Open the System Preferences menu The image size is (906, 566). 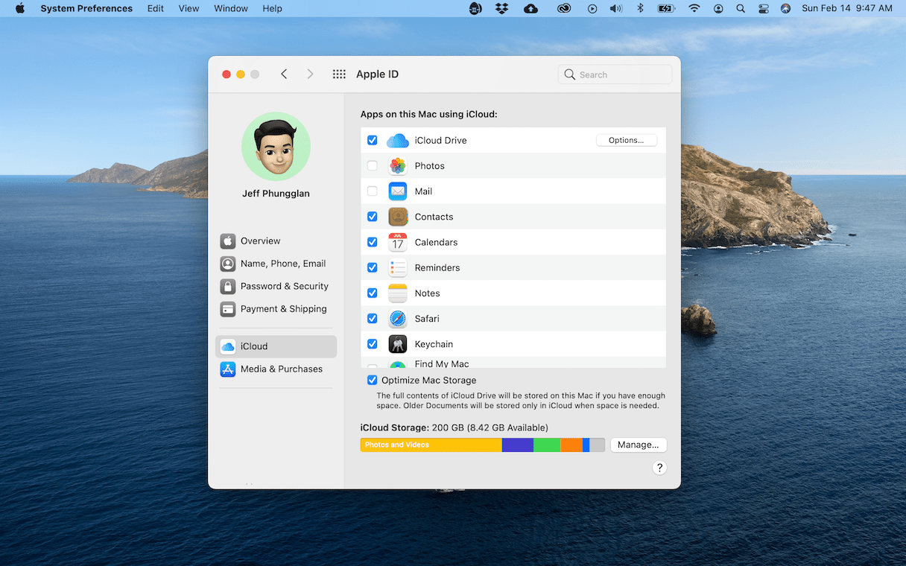[x=86, y=9]
